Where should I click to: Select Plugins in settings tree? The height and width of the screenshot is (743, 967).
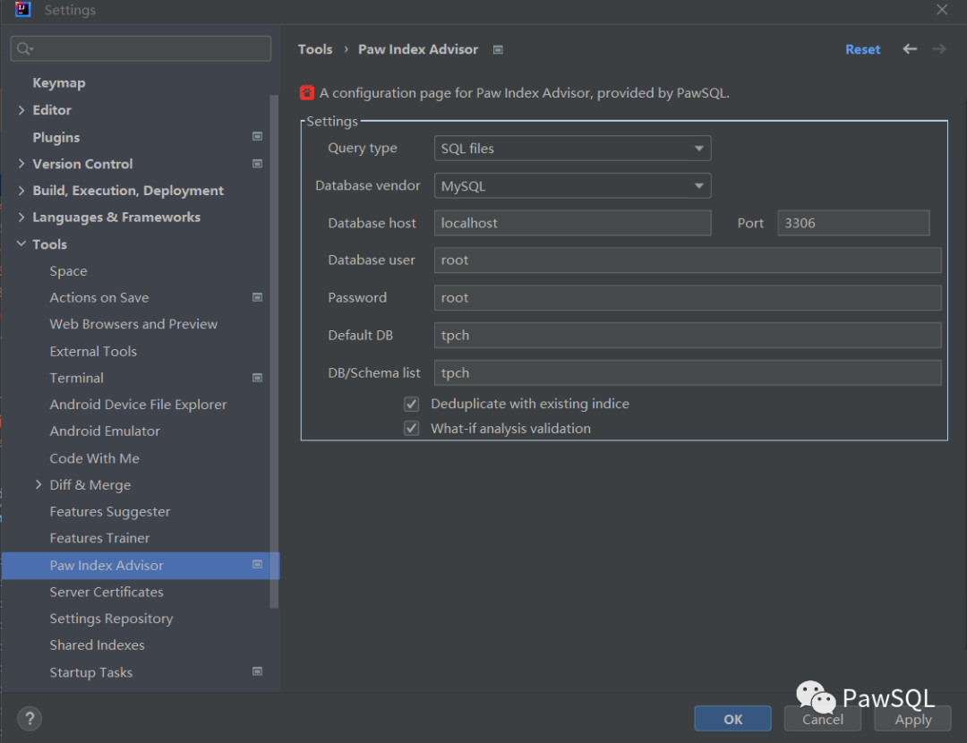pos(56,137)
